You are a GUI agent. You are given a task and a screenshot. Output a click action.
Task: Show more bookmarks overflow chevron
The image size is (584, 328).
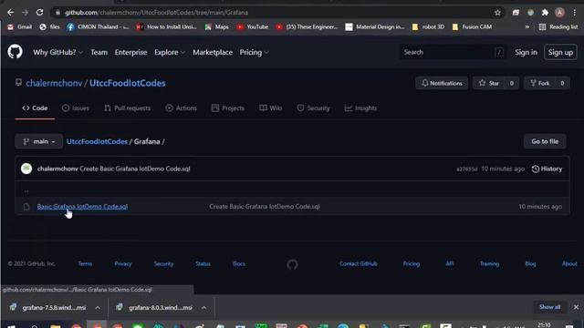pyautogui.click(x=527, y=26)
